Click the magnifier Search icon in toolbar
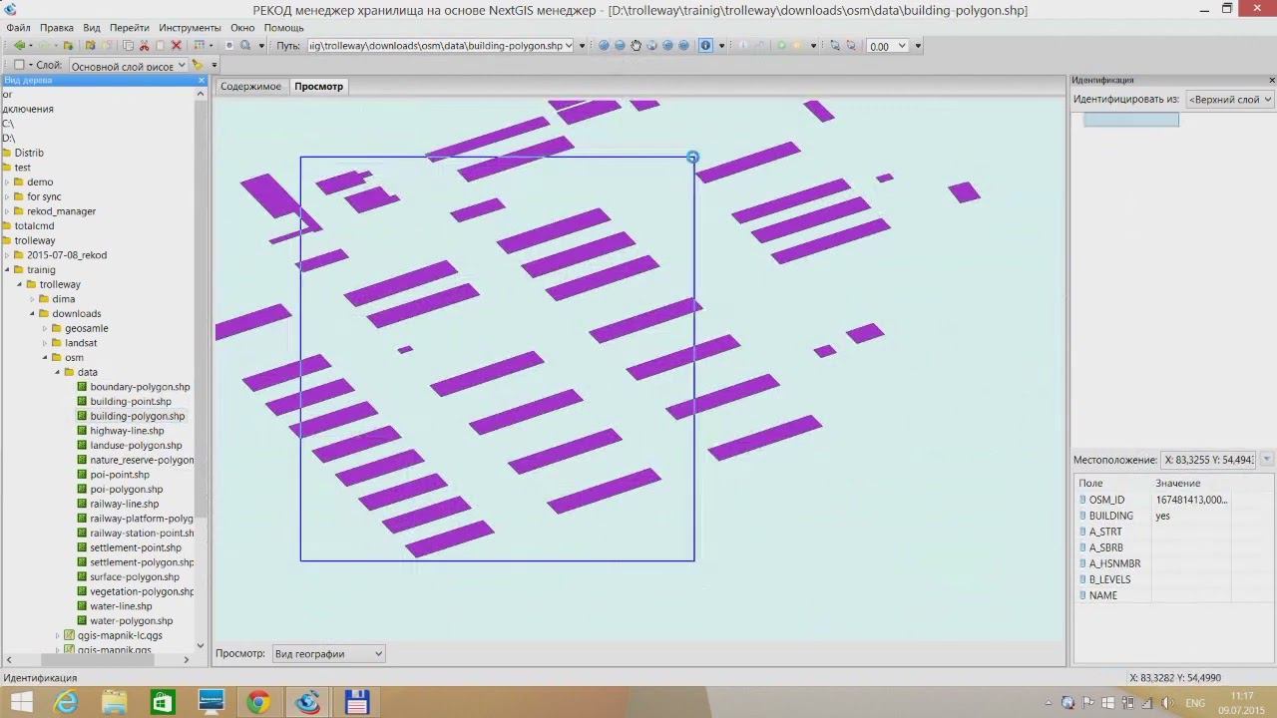This screenshot has width=1277, height=718. pos(245,46)
